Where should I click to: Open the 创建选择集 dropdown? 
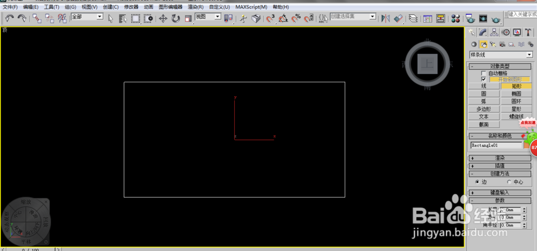coord(373,17)
